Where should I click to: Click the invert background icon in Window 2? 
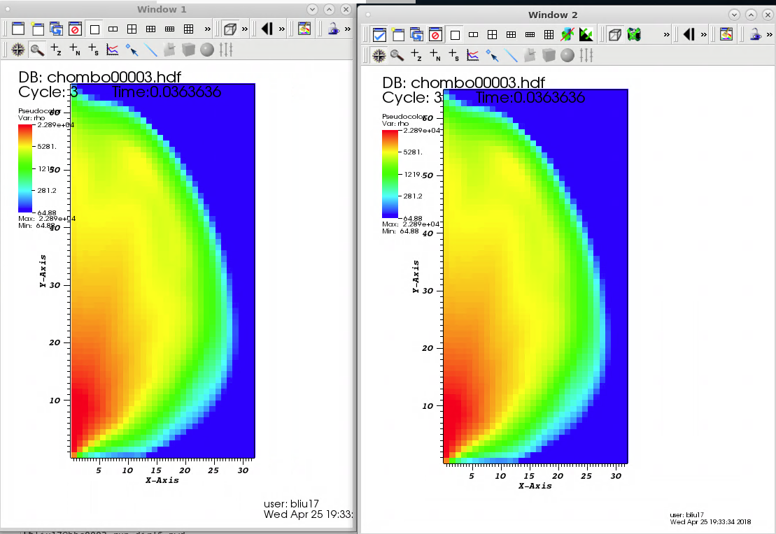[586, 35]
